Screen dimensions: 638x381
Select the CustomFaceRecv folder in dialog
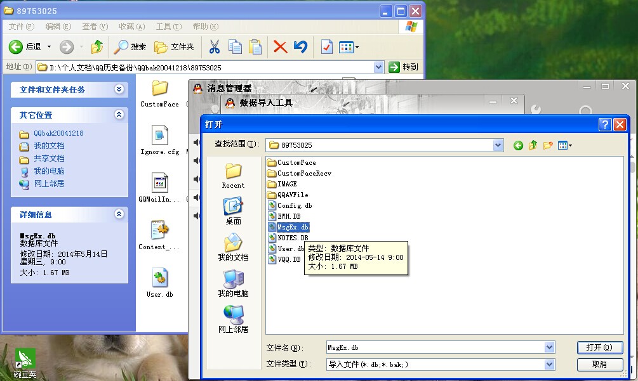click(x=300, y=174)
